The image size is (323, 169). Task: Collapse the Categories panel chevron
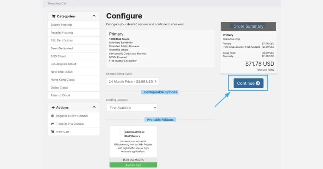(94, 16)
